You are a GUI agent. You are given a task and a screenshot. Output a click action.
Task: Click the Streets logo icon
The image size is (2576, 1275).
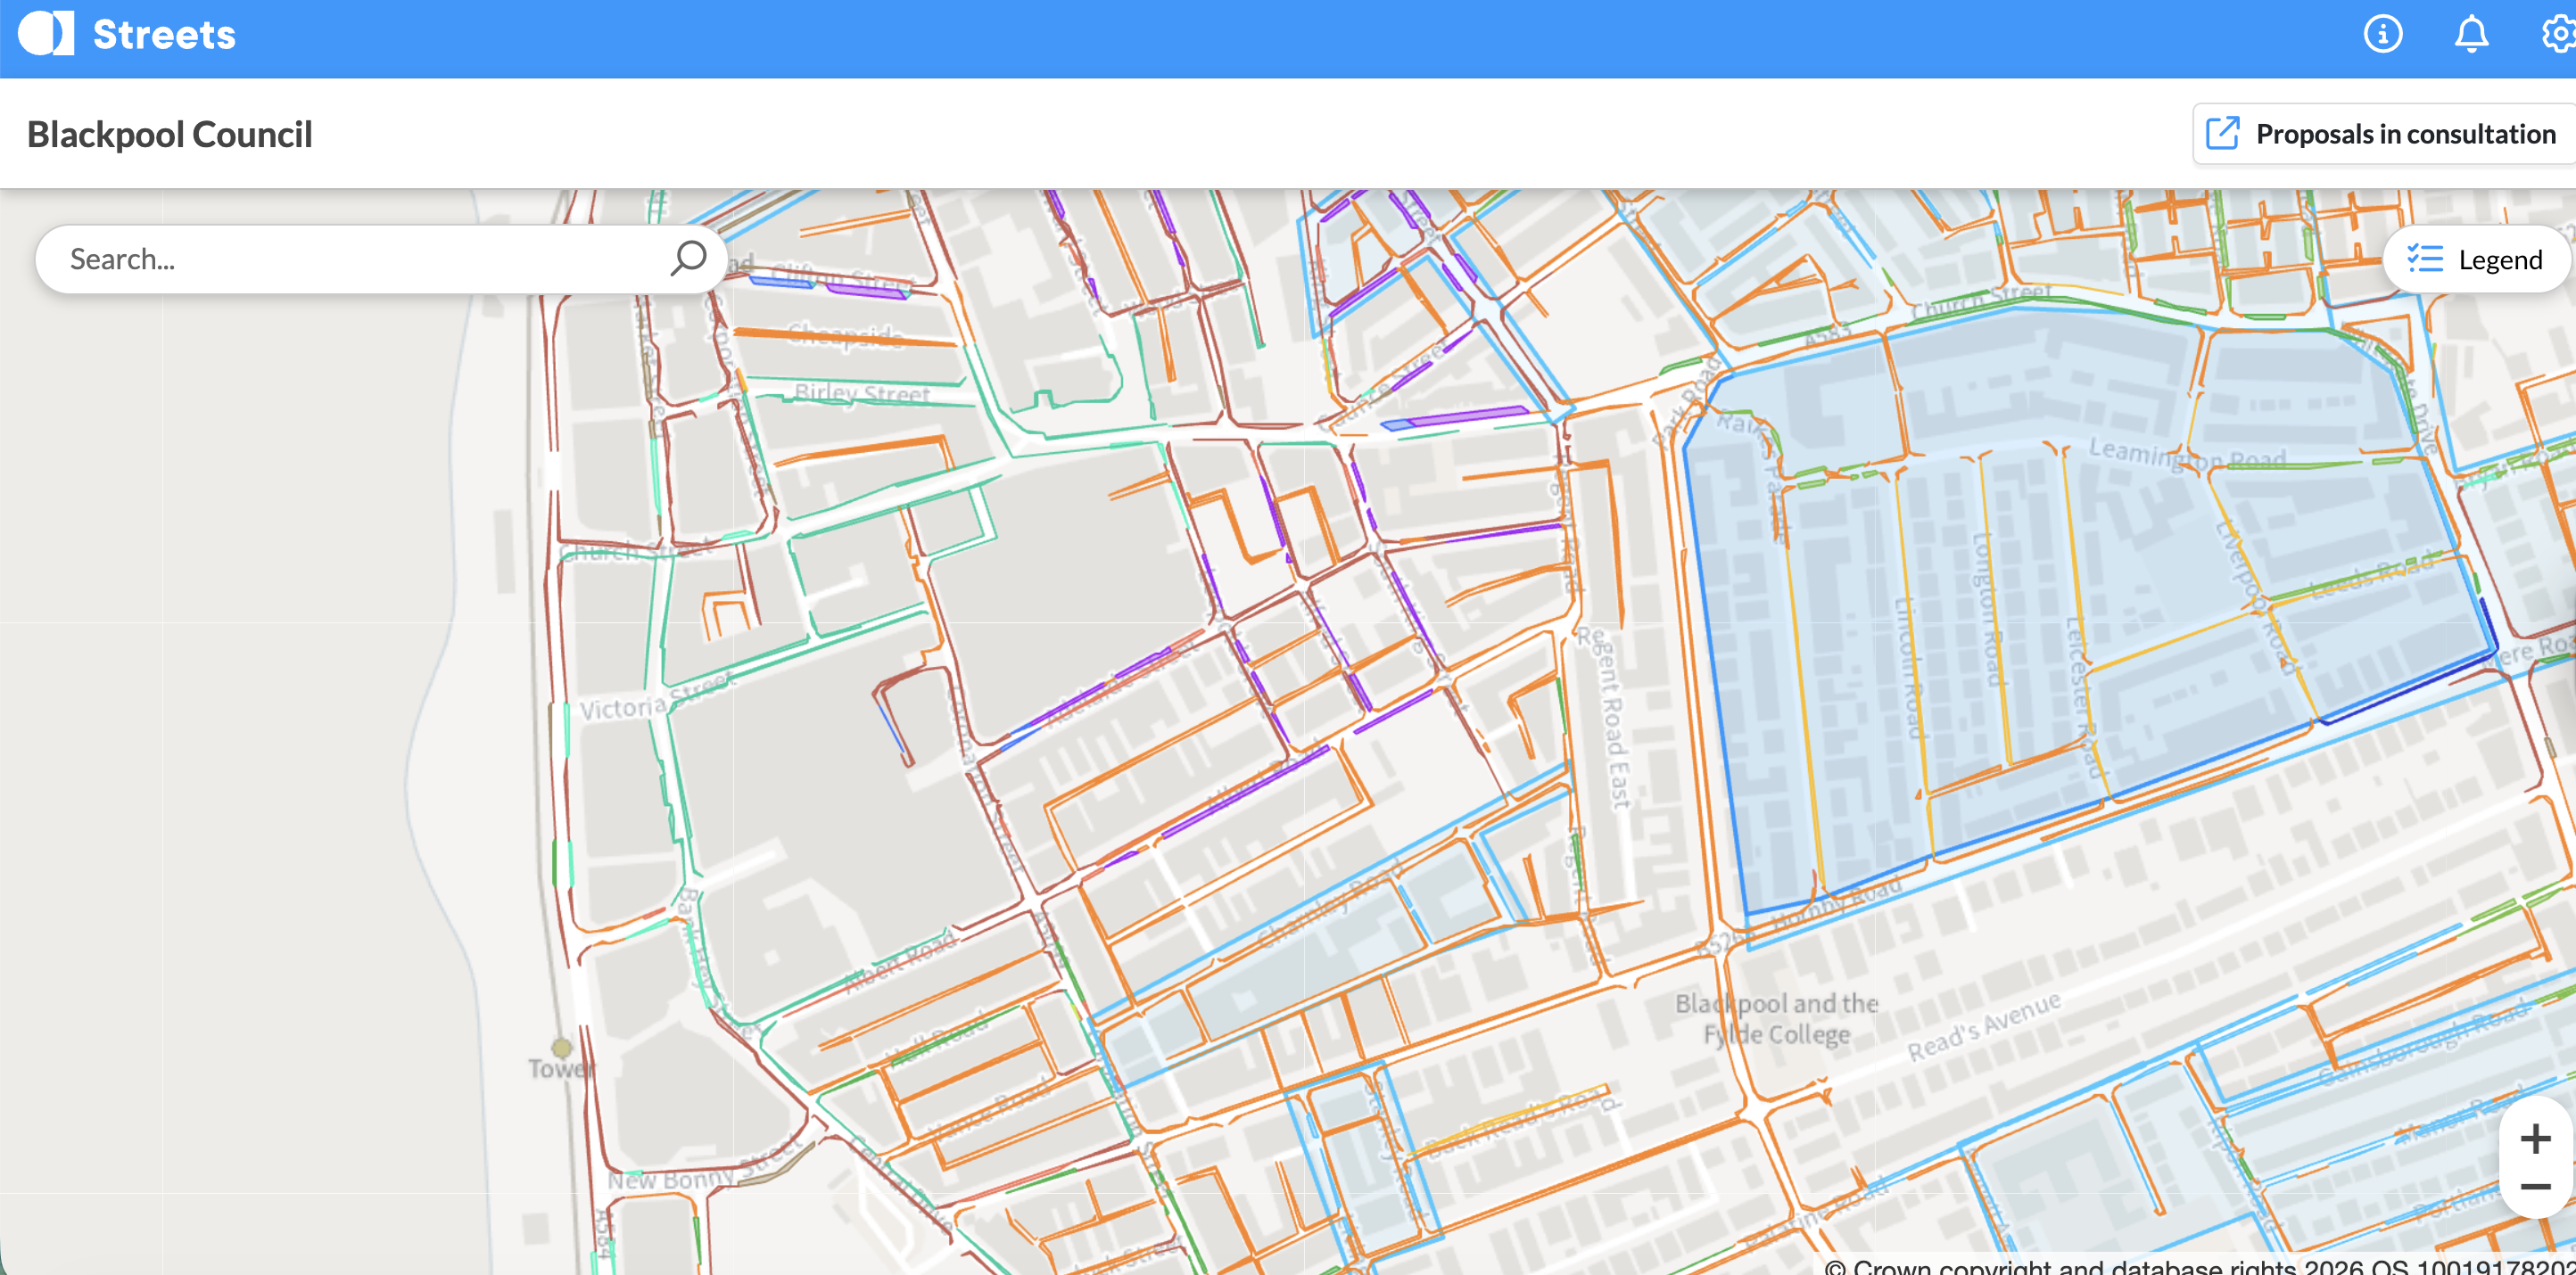(47, 33)
